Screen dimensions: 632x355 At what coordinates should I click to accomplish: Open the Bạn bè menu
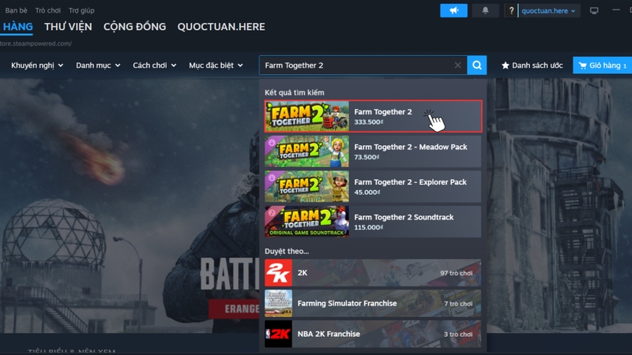16,10
